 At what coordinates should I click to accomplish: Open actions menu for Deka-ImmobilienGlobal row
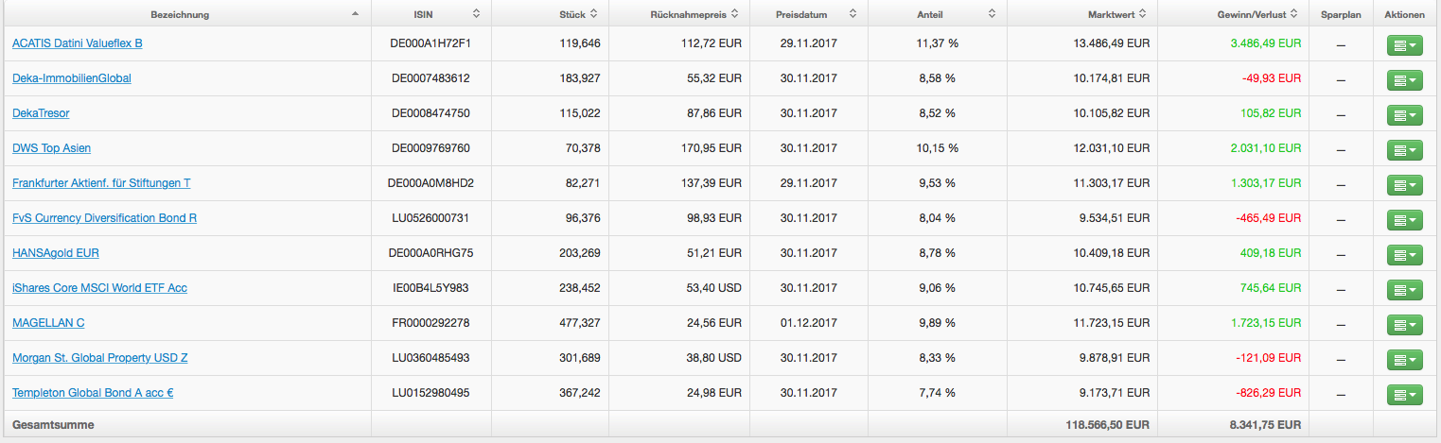click(x=1404, y=79)
